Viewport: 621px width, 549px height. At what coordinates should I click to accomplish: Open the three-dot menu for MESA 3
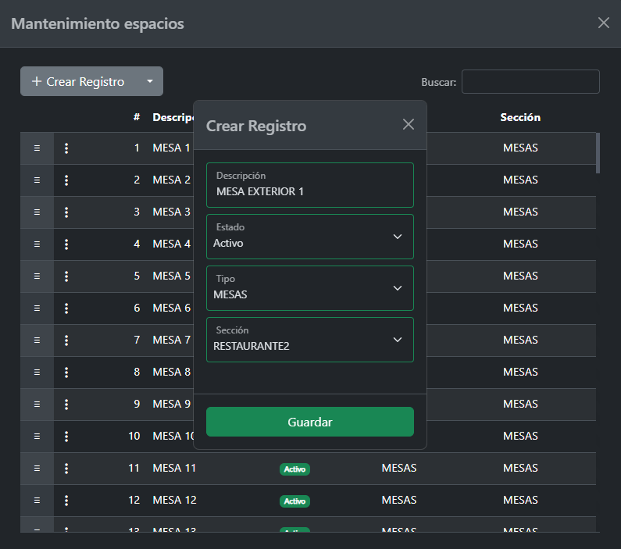pos(66,212)
